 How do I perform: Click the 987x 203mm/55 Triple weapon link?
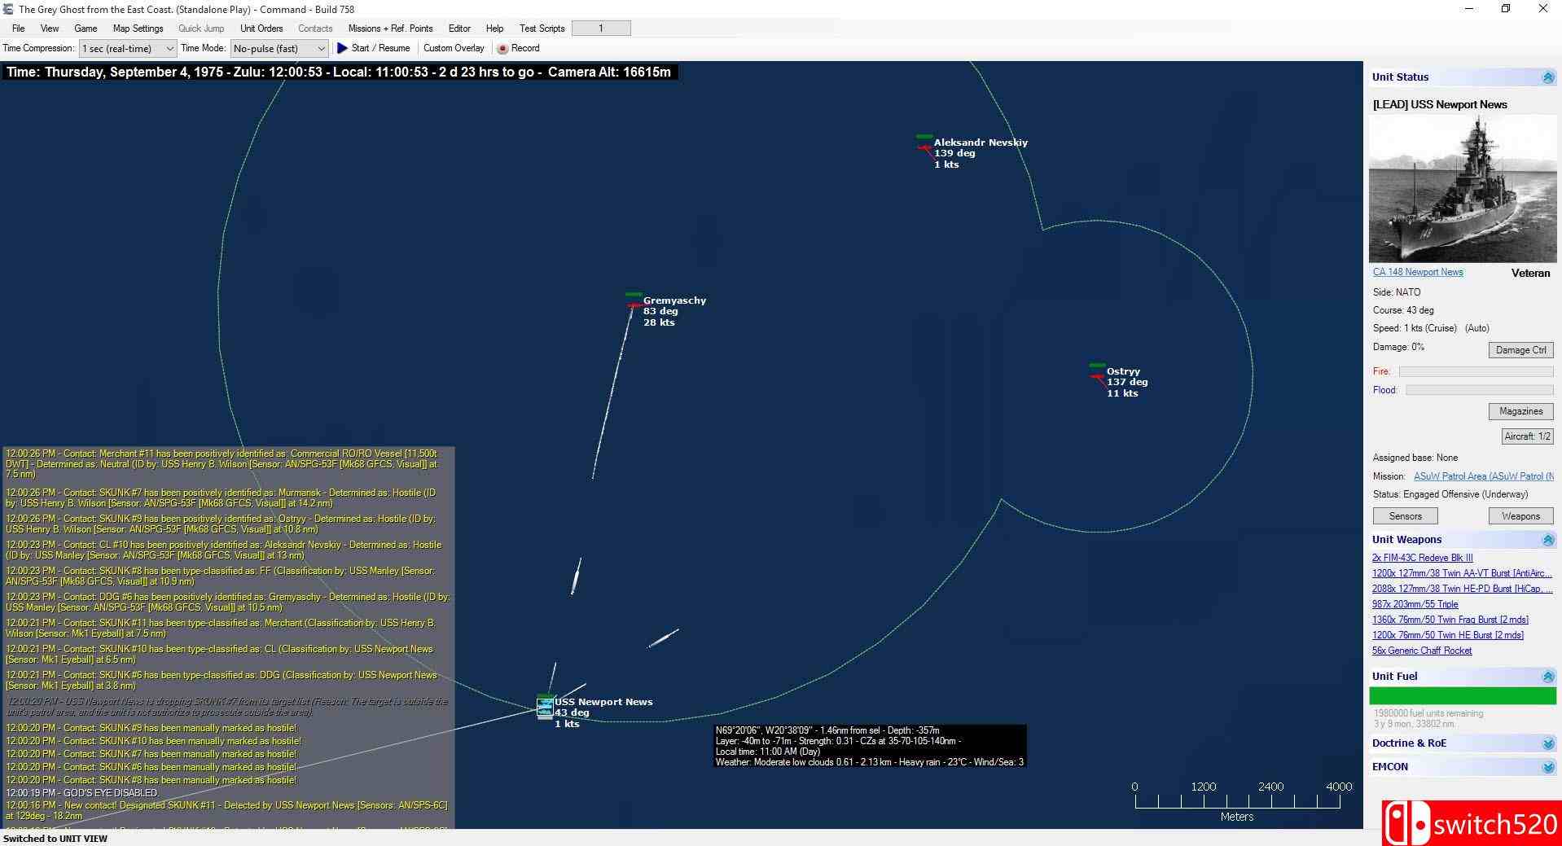coord(1415,604)
